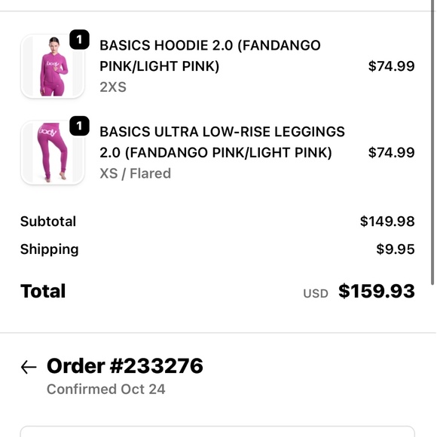The image size is (437, 437).
Task: Click the Shipping cost $9.95
Action: [x=396, y=249]
